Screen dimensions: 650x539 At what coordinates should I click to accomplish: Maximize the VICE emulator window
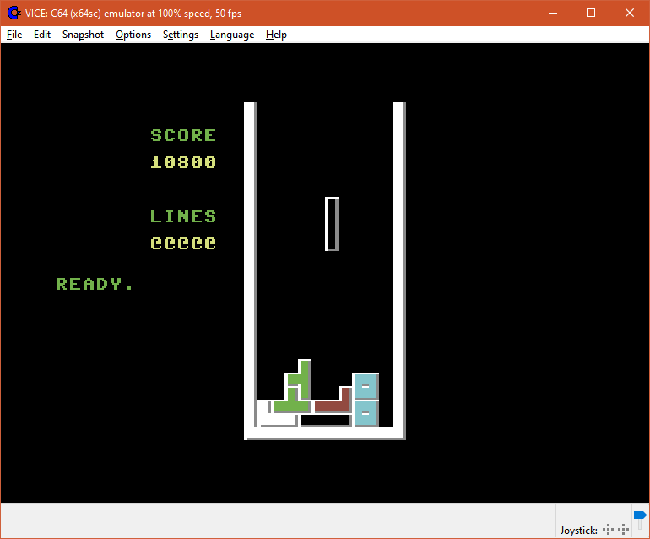pyautogui.click(x=591, y=13)
